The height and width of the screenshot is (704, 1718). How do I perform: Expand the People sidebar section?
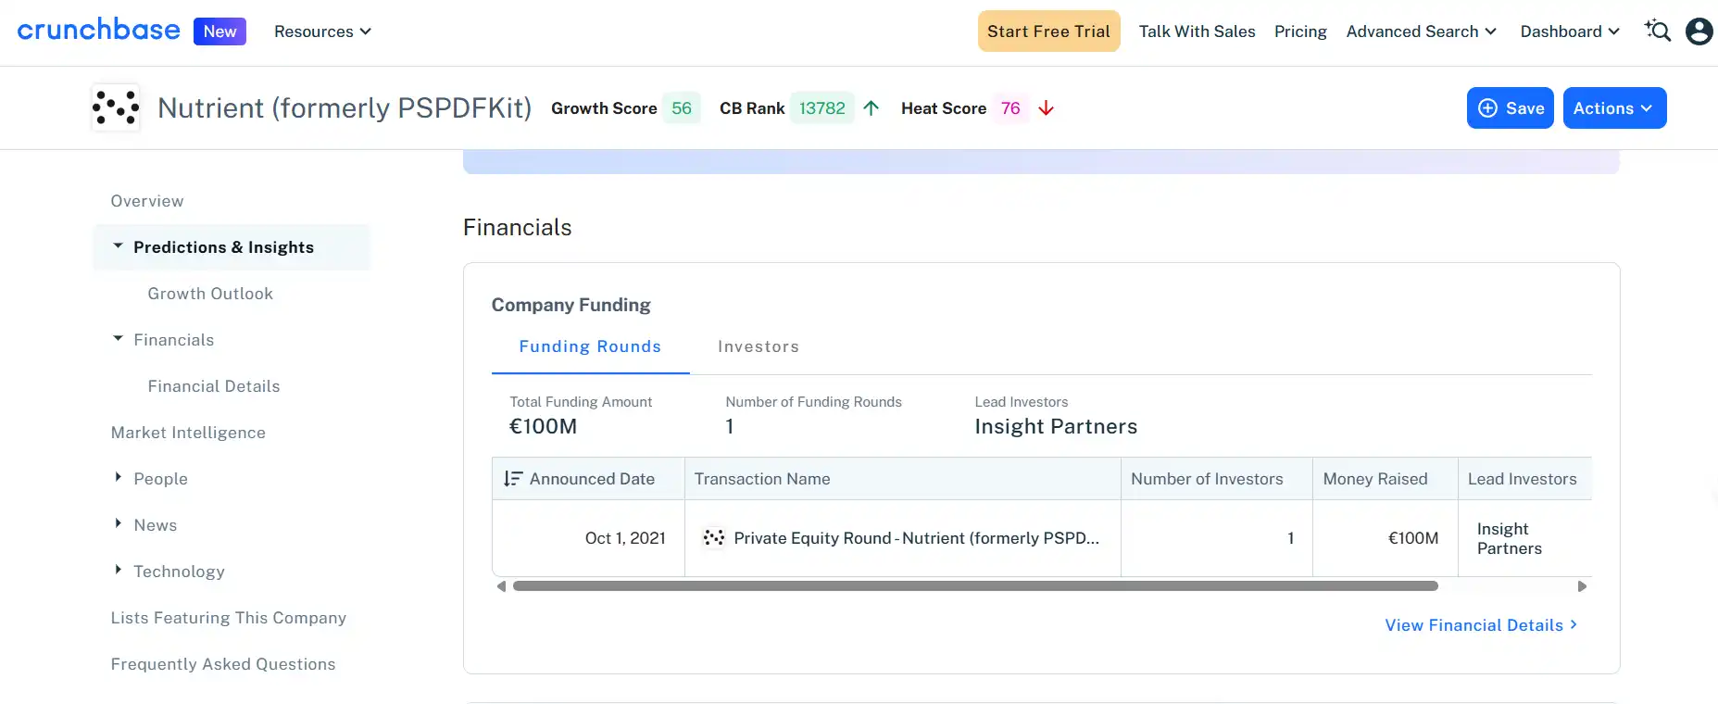[118, 477]
